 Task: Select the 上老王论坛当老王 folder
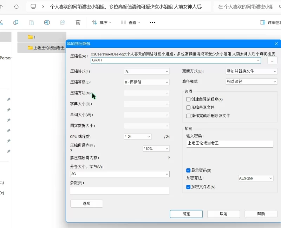click(42, 48)
